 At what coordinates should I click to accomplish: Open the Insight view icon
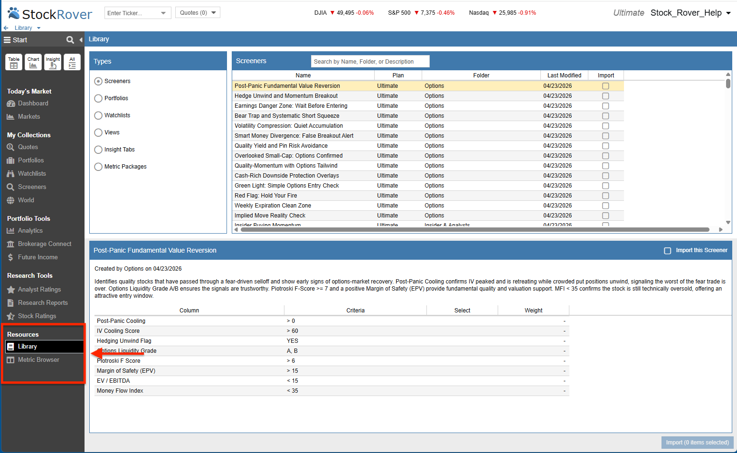tap(53, 62)
